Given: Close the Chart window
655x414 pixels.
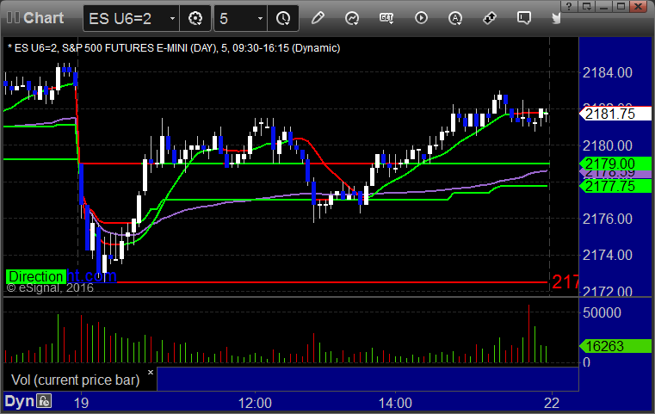Looking at the screenshot, I should (x=639, y=6).
